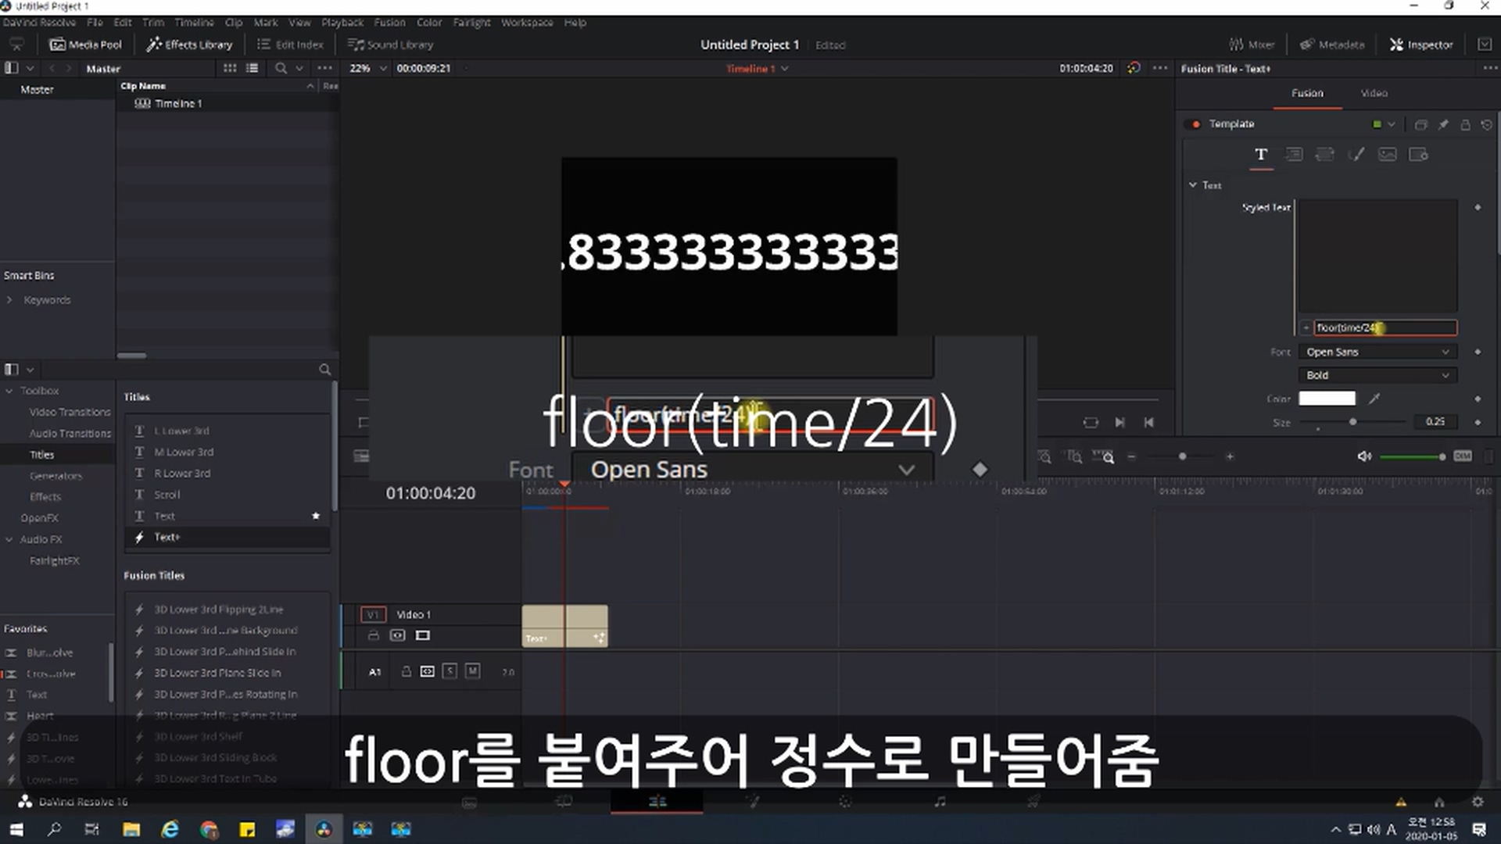The image size is (1501, 844).
Task: Open the Bold font style dropdown
Action: pos(1377,375)
